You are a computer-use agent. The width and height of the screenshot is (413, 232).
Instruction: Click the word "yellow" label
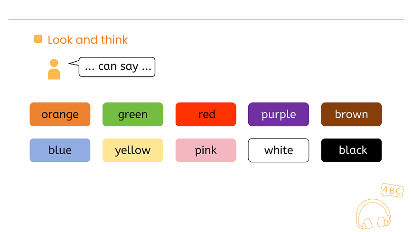133,151
